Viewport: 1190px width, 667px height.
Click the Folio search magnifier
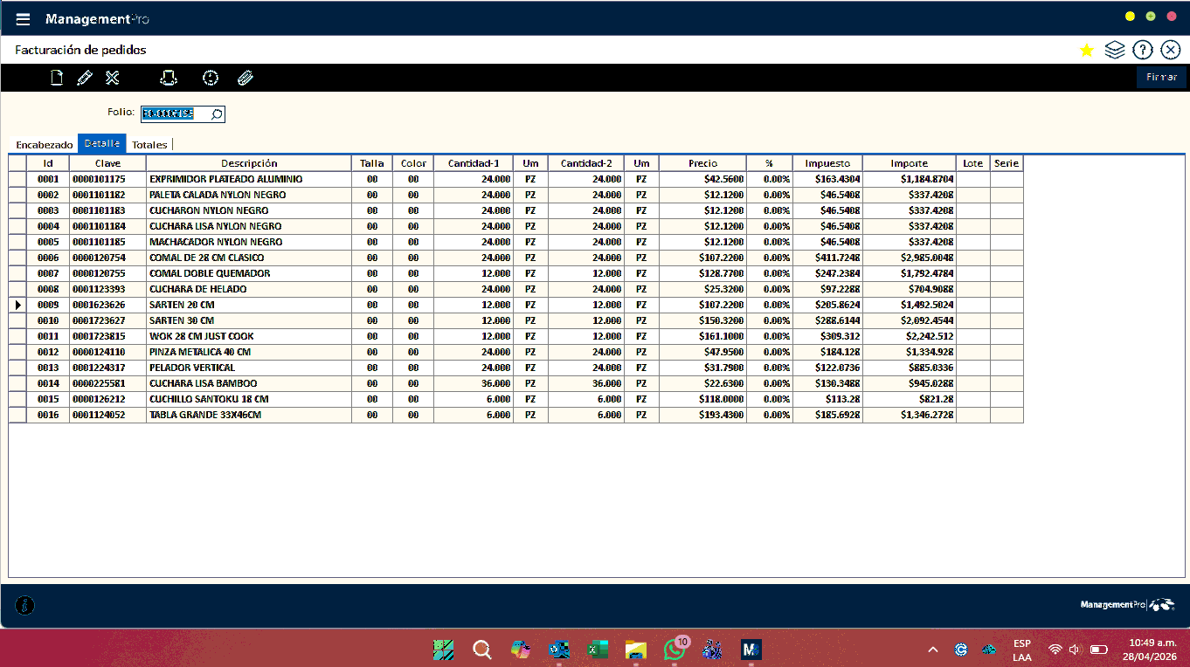[x=216, y=113]
